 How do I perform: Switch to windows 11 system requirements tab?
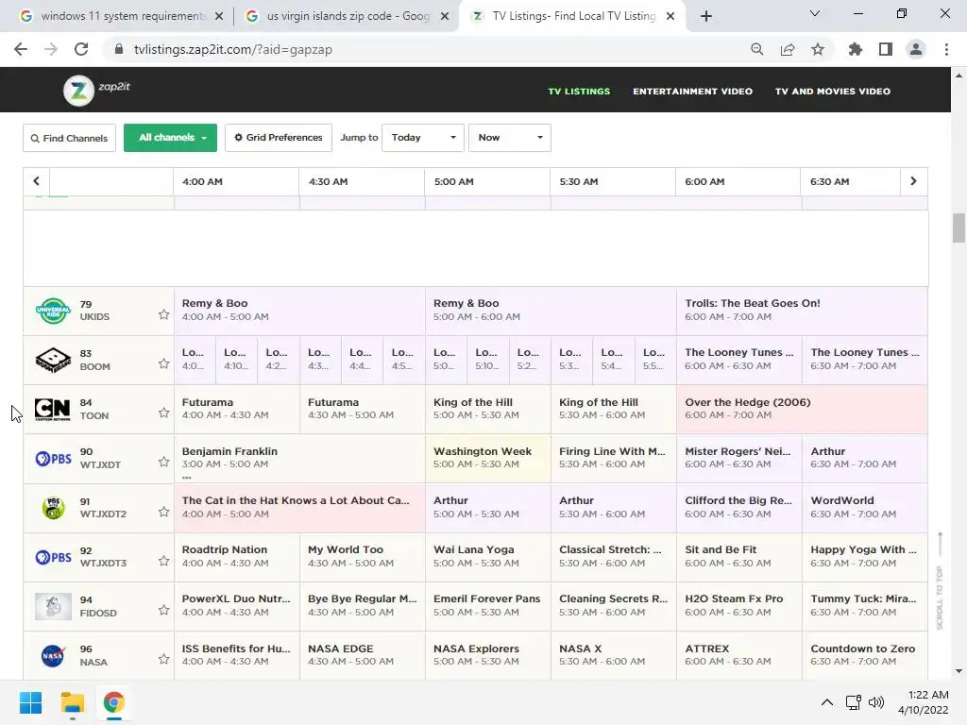pos(122,16)
